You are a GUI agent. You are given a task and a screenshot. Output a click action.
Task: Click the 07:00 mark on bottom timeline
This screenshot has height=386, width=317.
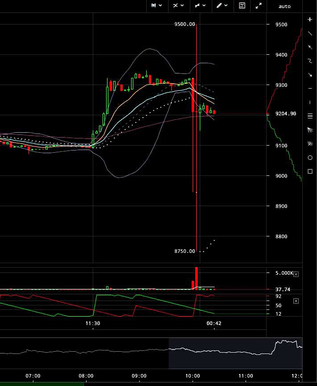pos(33,376)
